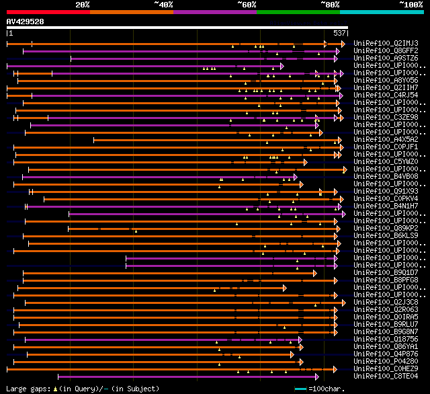Screen dimensions: 430x394
Task: Click the orange ~40% identity legend segment
Action: coord(132,12)
